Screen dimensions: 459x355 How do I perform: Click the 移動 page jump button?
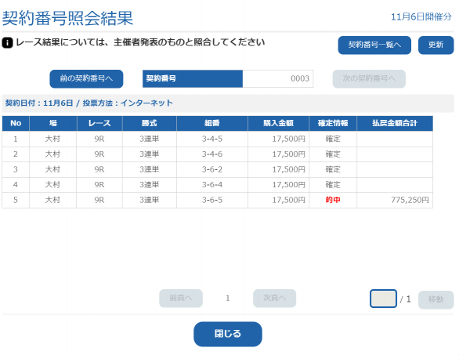tap(436, 299)
